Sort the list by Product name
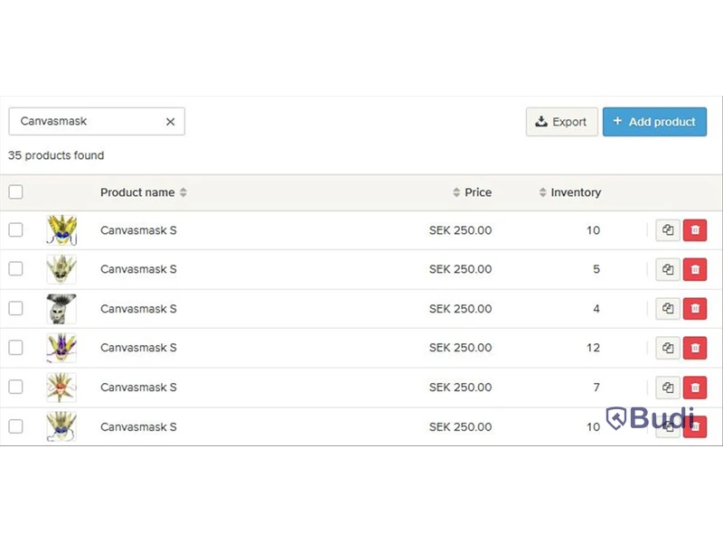 pos(144,192)
